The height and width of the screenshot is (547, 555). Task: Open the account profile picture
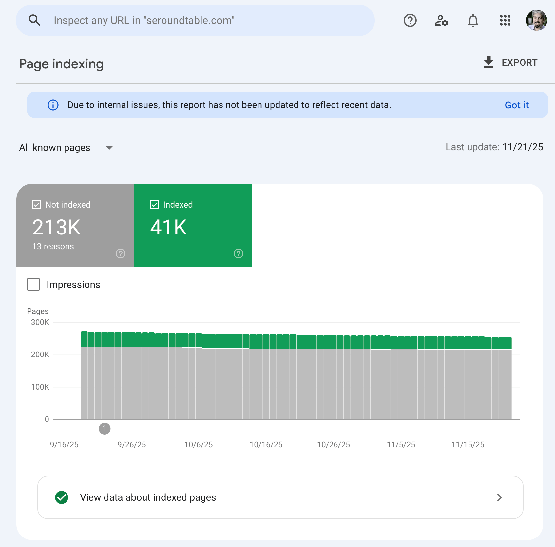(536, 20)
